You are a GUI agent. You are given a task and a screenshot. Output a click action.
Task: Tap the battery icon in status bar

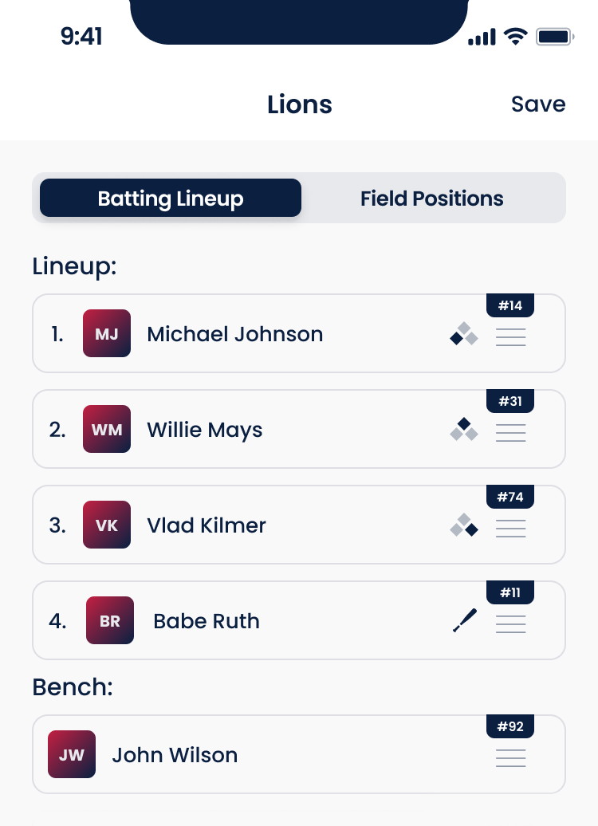(555, 37)
